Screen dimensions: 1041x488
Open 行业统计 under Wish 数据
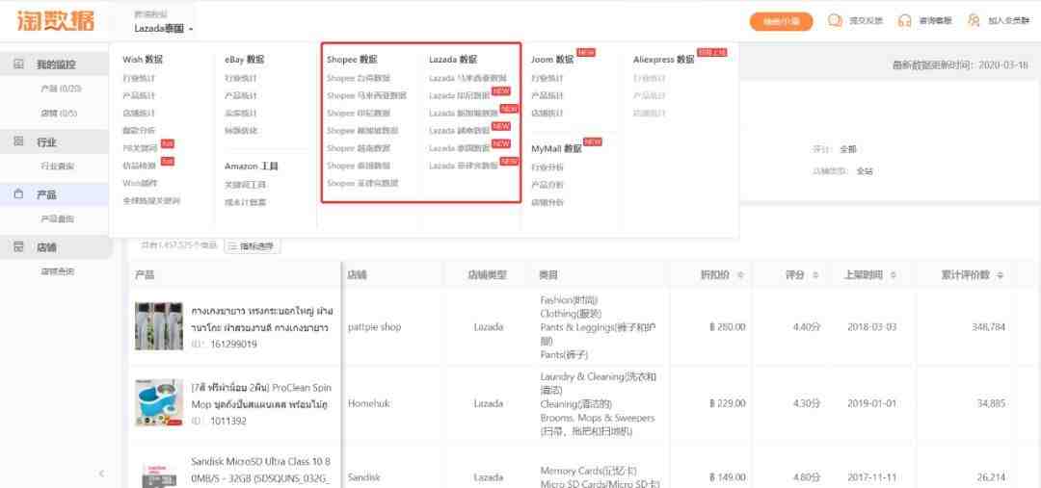(138, 78)
